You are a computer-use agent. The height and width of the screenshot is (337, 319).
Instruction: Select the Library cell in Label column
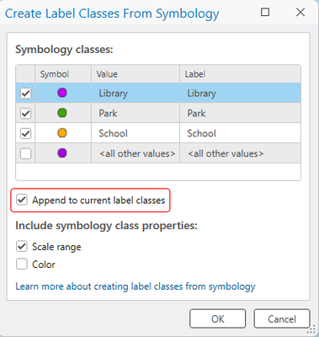[240, 93]
